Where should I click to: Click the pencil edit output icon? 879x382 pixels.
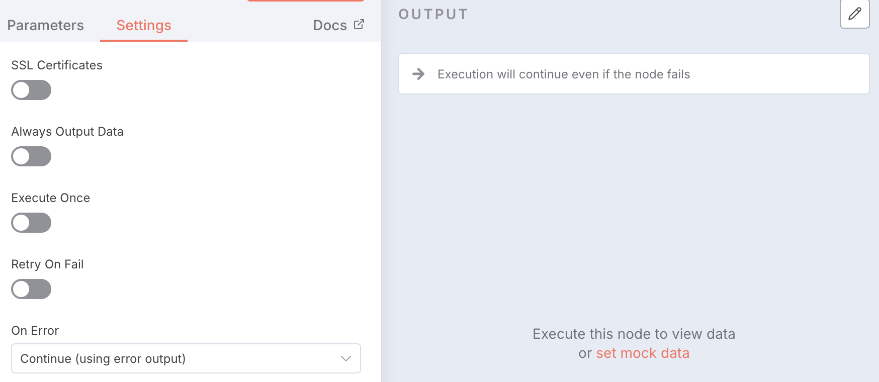tap(854, 14)
